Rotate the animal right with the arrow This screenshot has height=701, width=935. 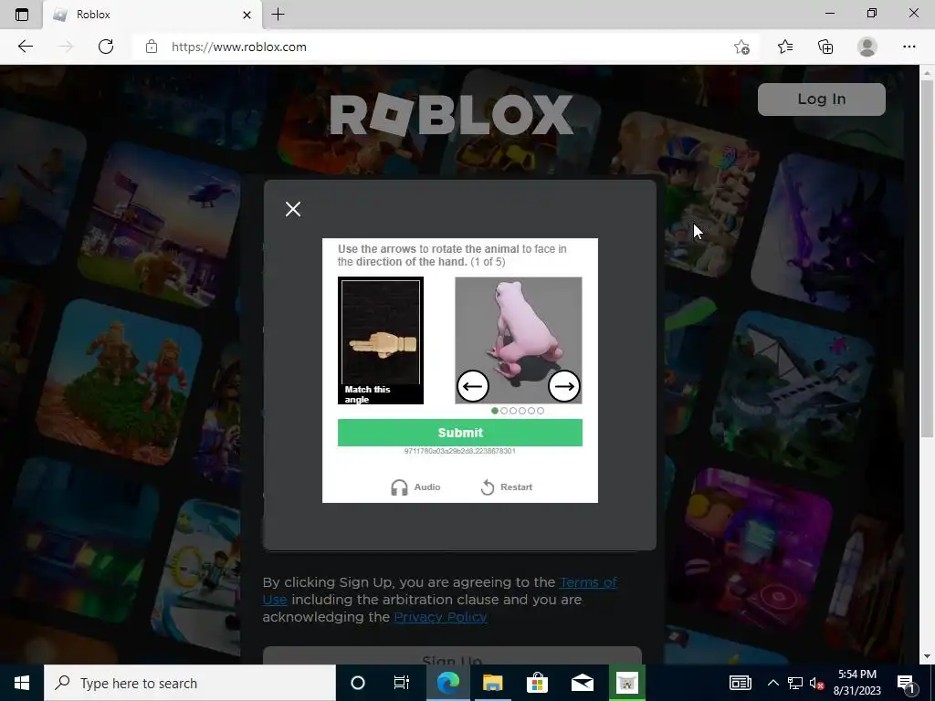coord(564,386)
